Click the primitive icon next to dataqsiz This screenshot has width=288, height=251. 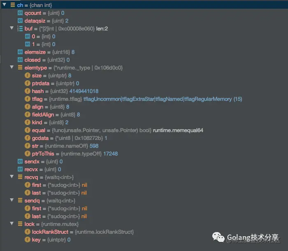pos(20,21)
